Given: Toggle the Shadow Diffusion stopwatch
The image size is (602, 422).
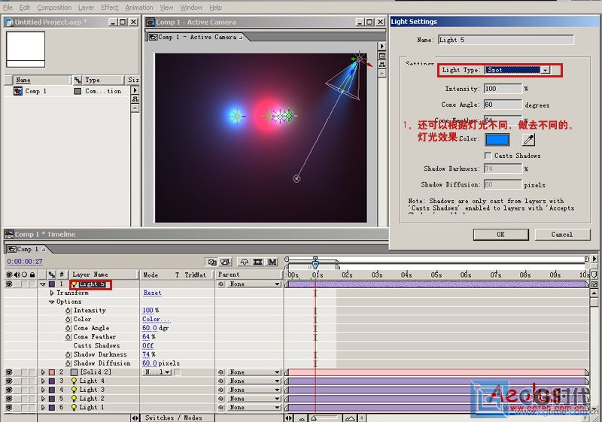Looking at the screenshot, I should click(x=68, y=363).
